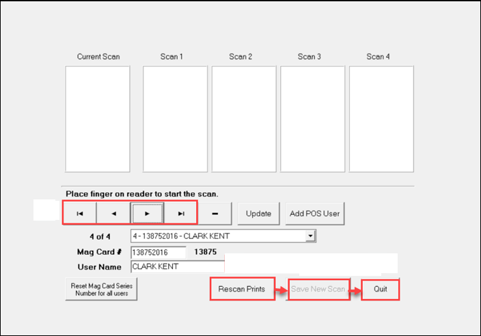
Task: Start a rescan with Rescan Prints
Action: click(x=242, y=289)
